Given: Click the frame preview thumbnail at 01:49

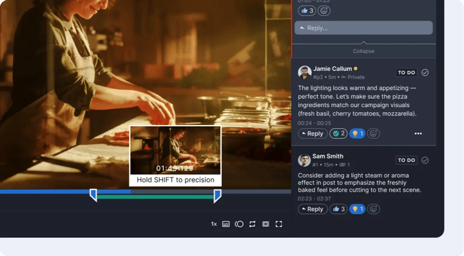Looking at the screenshot, I should (x=175, y=150).
